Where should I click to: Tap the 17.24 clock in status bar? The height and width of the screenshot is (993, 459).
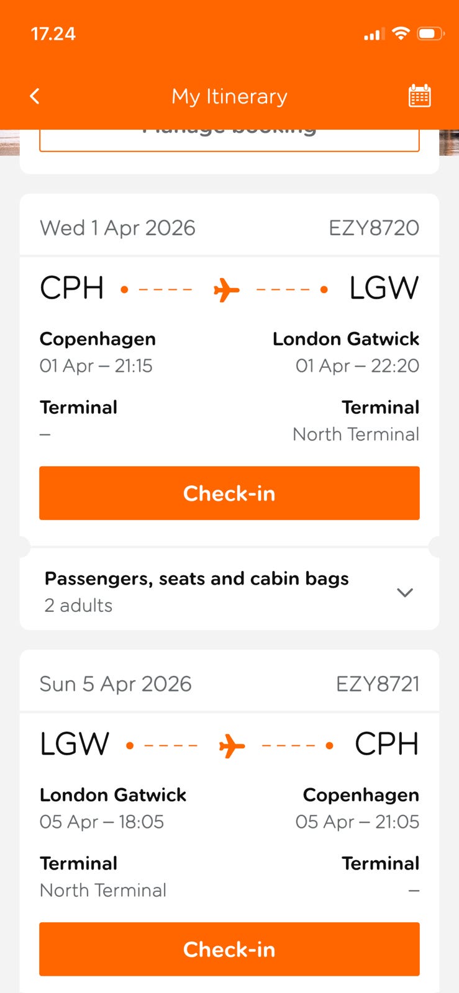(53, 34)
